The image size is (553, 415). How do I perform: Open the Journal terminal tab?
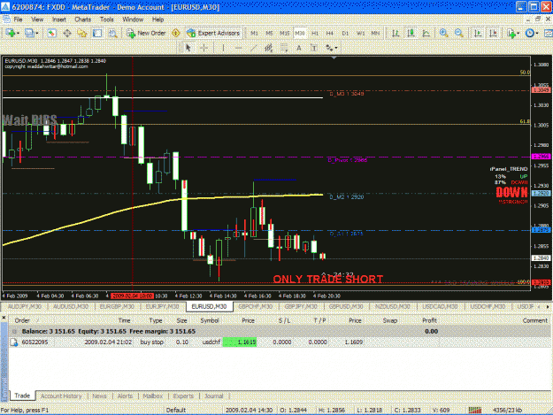coord(214,396)
